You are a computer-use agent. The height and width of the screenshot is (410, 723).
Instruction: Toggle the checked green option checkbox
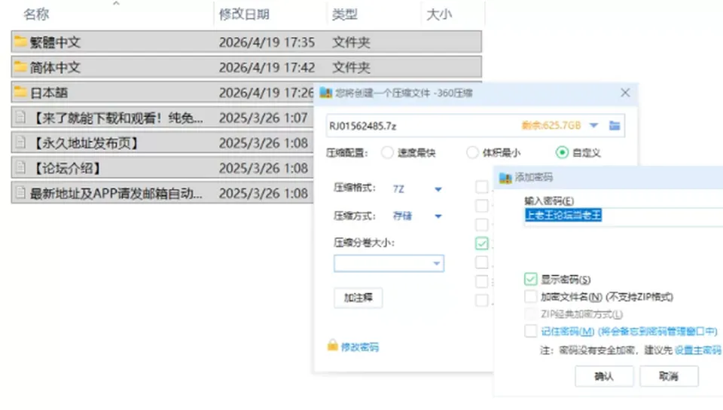pyautogui.click(x=481, y=243)
